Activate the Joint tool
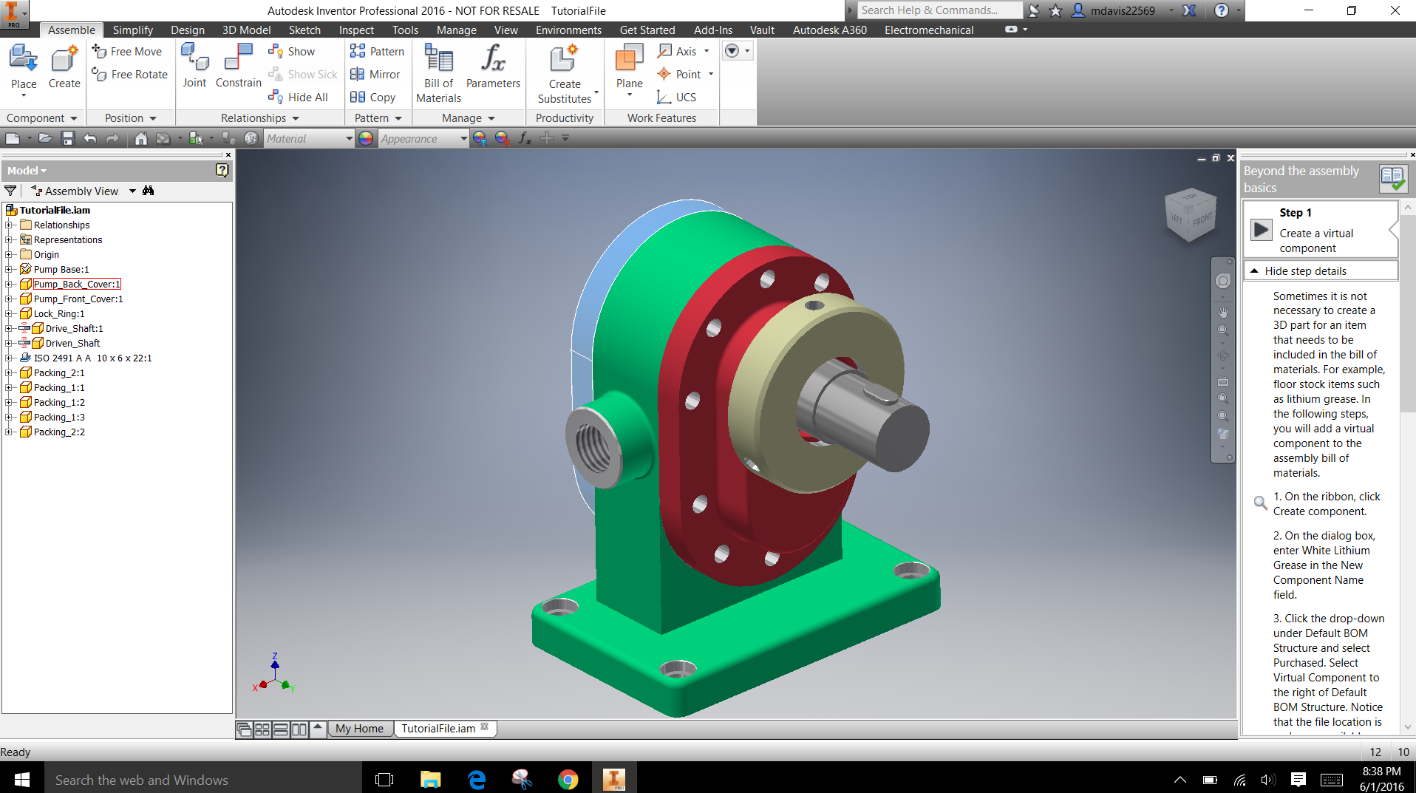1416x793 pixels. (x=194, y=67)
